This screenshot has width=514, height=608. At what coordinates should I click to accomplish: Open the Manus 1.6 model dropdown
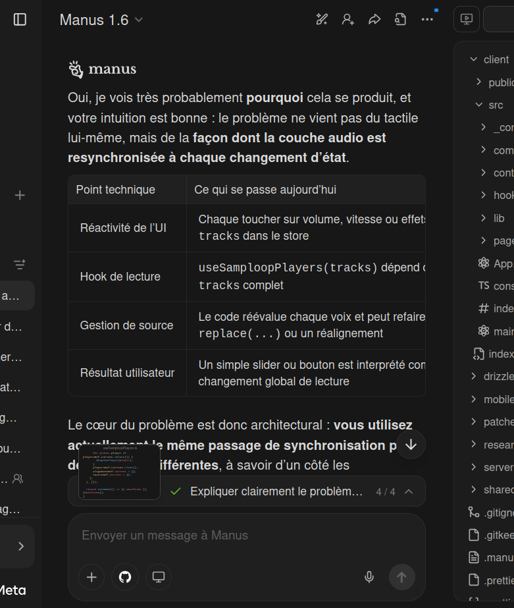tap(101, 20)
